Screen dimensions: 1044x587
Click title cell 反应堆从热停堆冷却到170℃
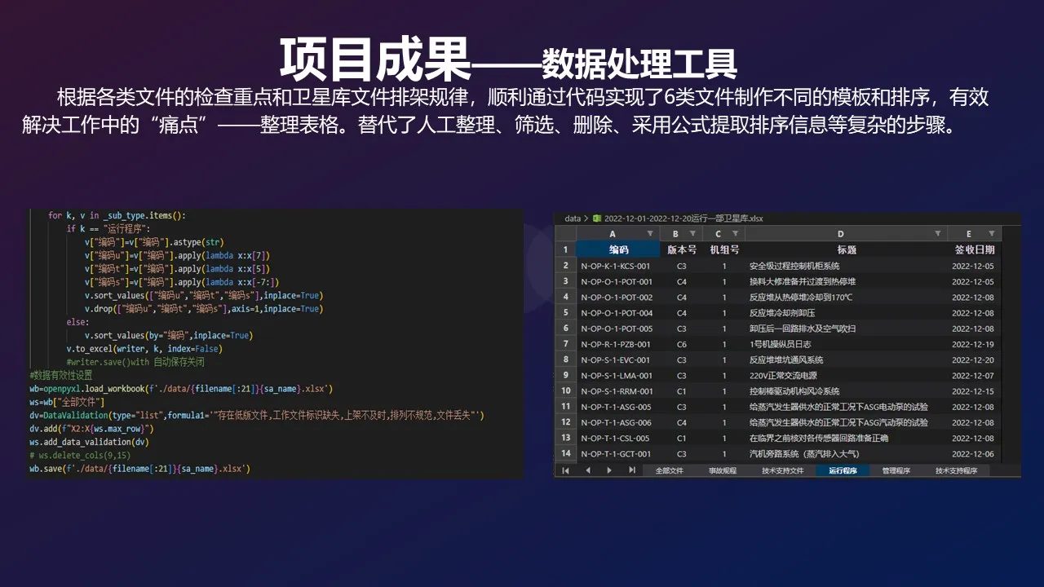tap(847, 297)
